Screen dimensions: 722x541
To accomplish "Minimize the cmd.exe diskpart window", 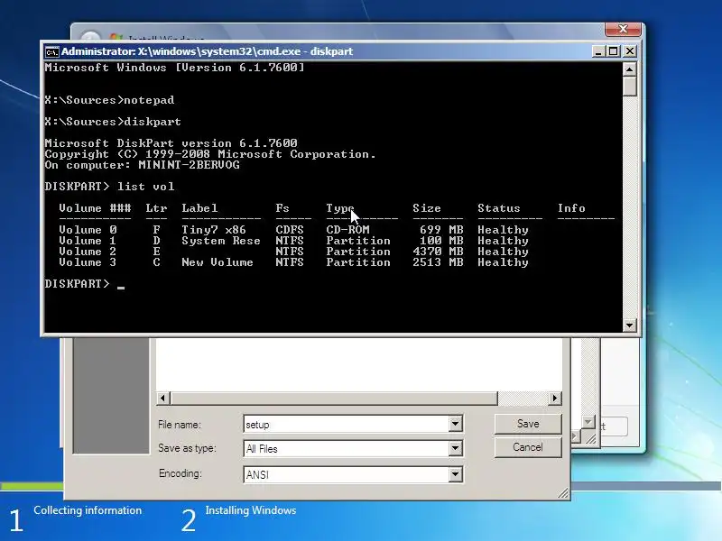I will click(597, 51).
